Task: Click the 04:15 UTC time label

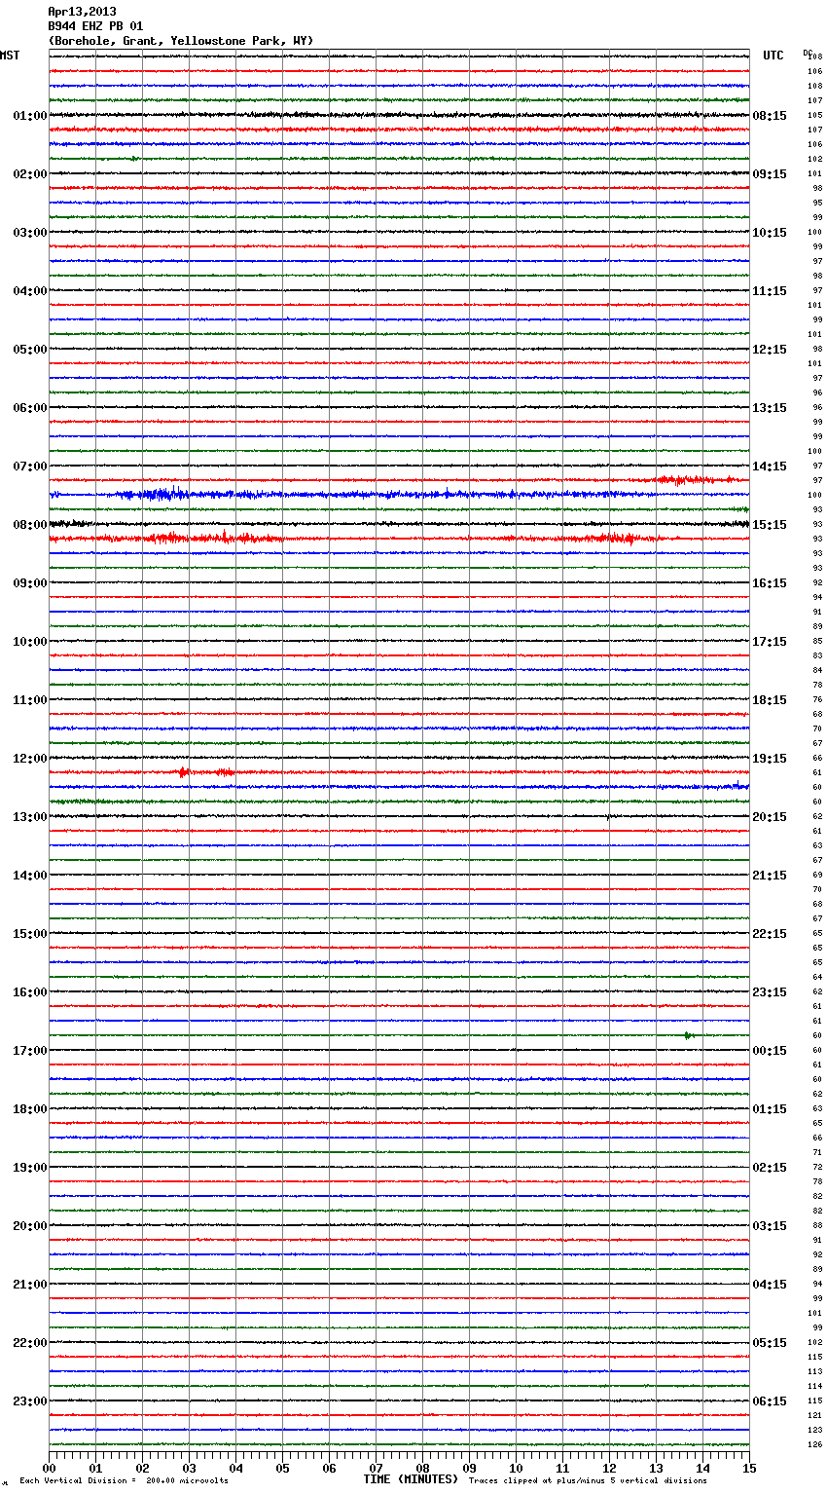Action: 770,1285
